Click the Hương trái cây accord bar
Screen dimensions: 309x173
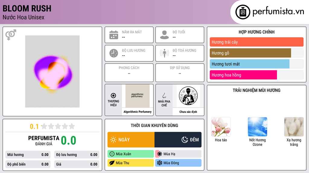pos(256,42)
